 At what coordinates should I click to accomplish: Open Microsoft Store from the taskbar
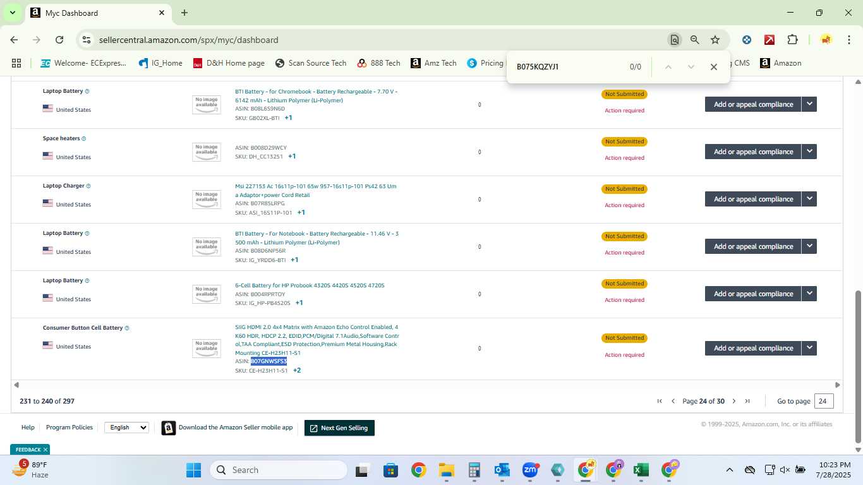[390, 470]
